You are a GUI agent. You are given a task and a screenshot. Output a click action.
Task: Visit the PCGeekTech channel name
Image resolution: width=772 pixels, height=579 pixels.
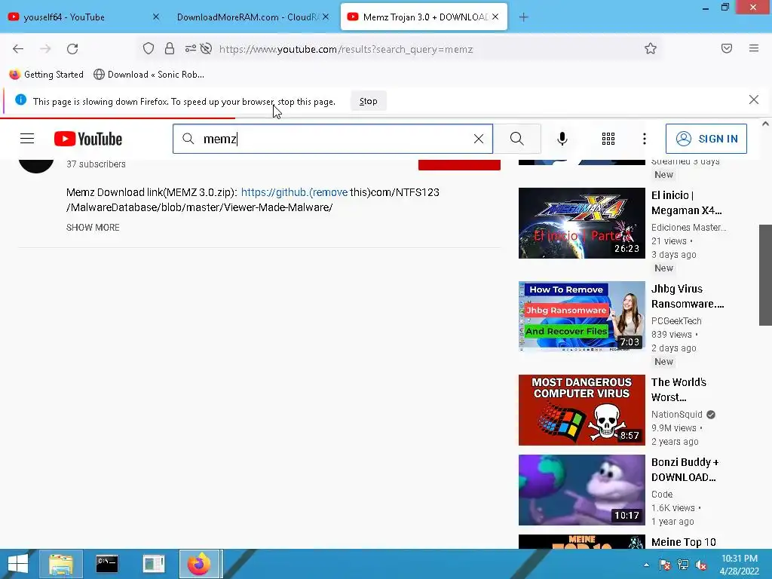(x=676, y=321)
